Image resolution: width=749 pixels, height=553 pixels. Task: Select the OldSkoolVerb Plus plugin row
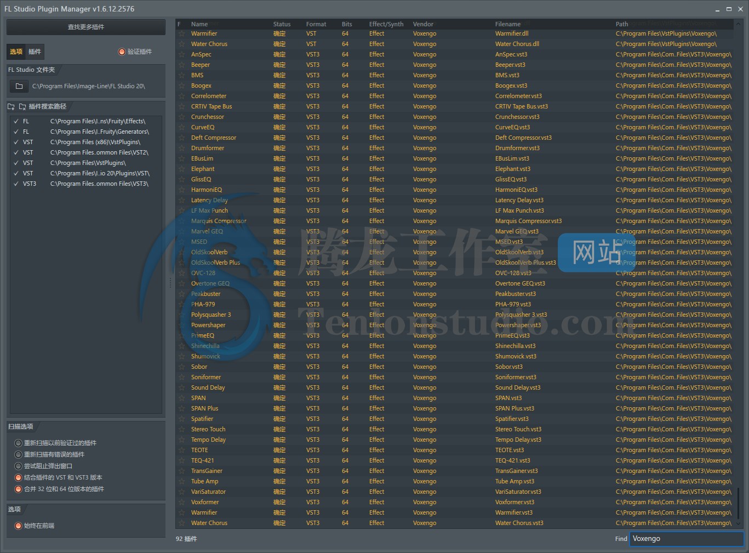point(455,263)
